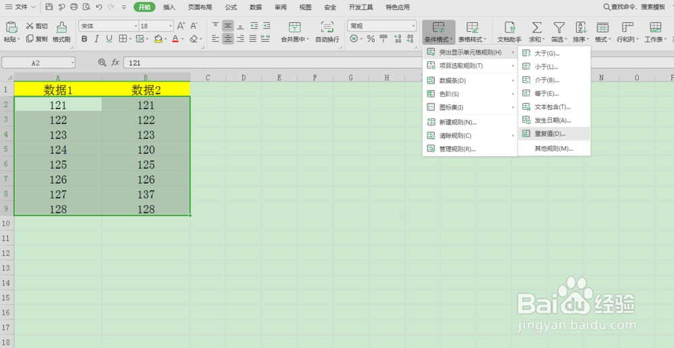The image size is (674, 348).
Task: Choose 文本包含(T)... rule
Action: click(555, 107)
